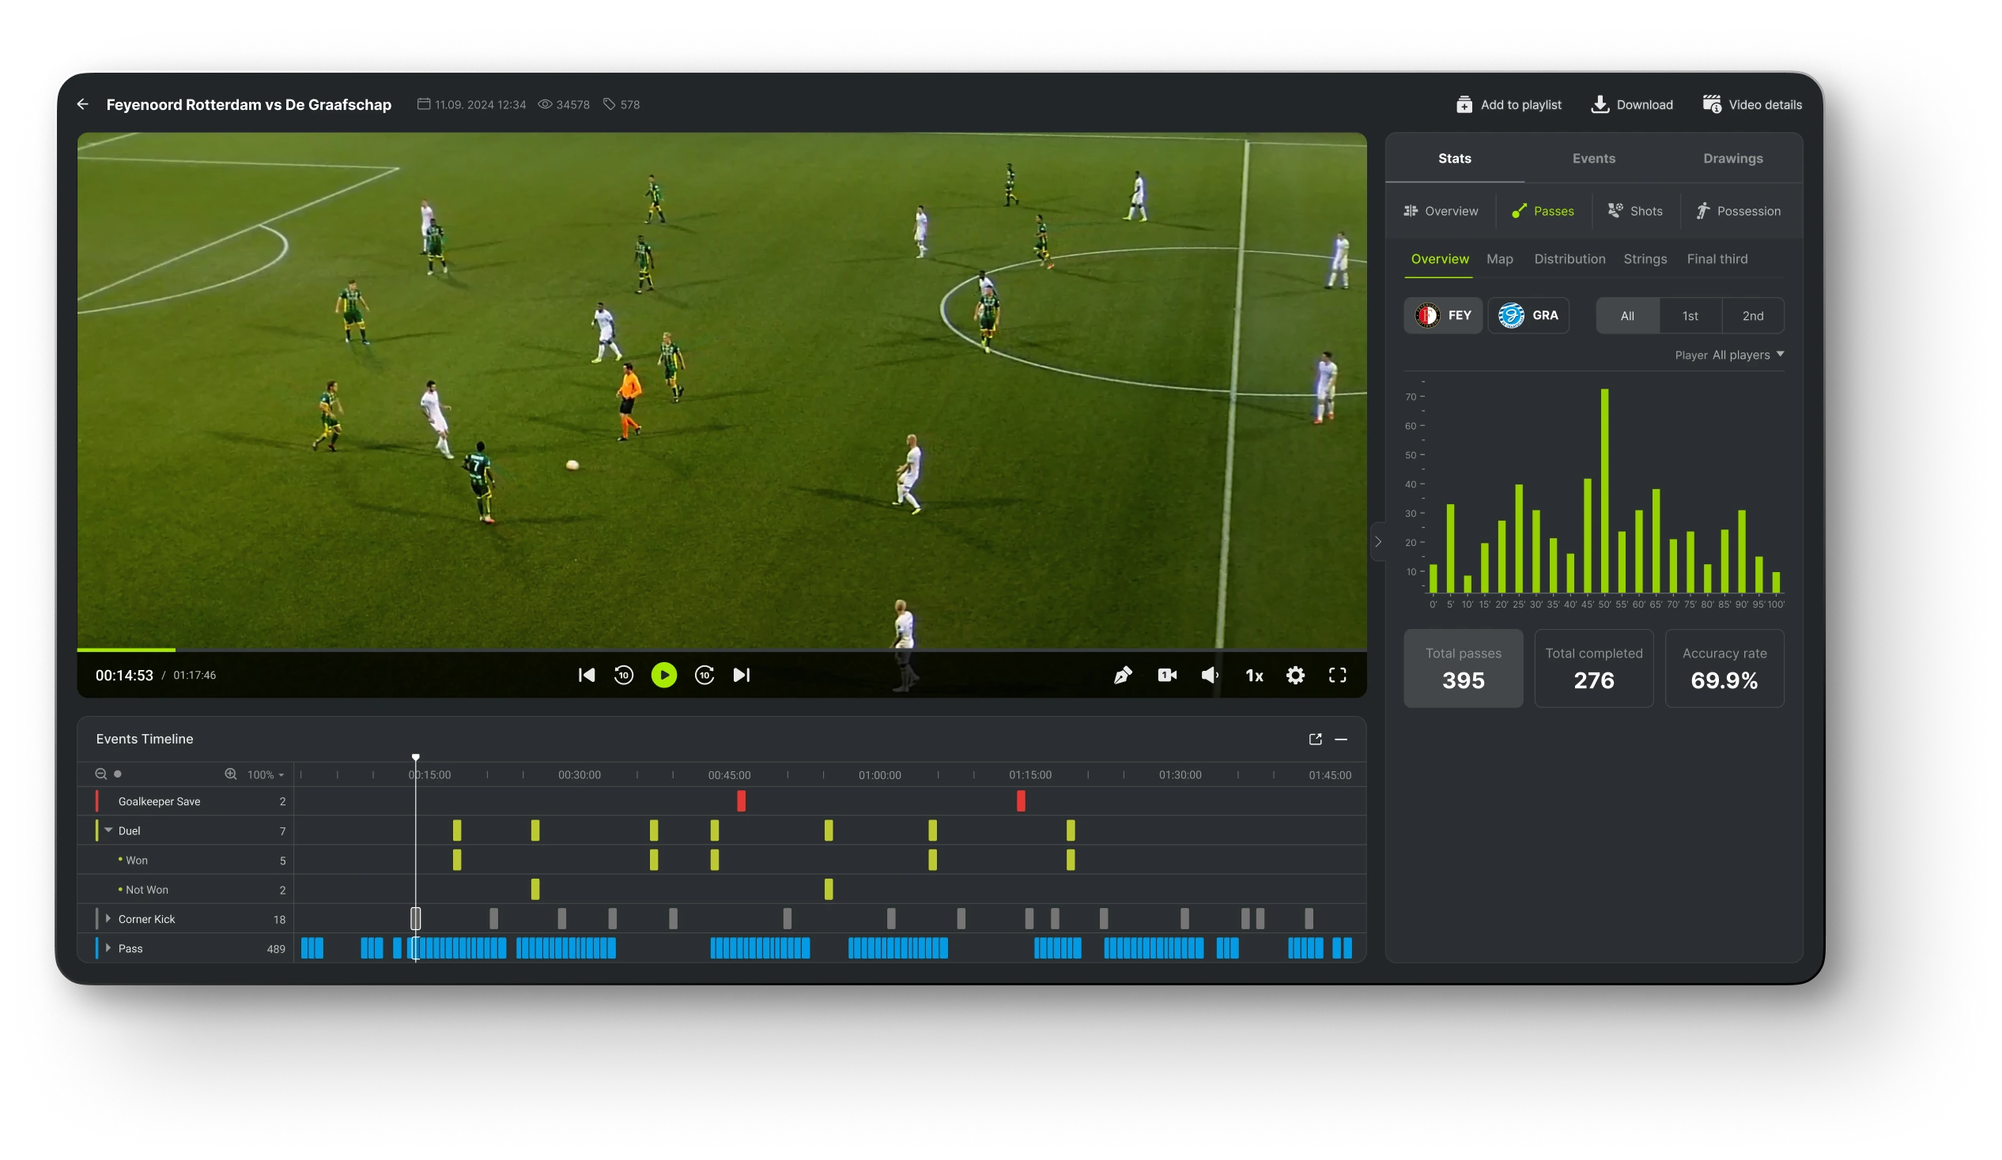Open player settings gear icon
Image resolution: width=2002 pixels, height=1160 pixels.
(x=1295, y=675)
